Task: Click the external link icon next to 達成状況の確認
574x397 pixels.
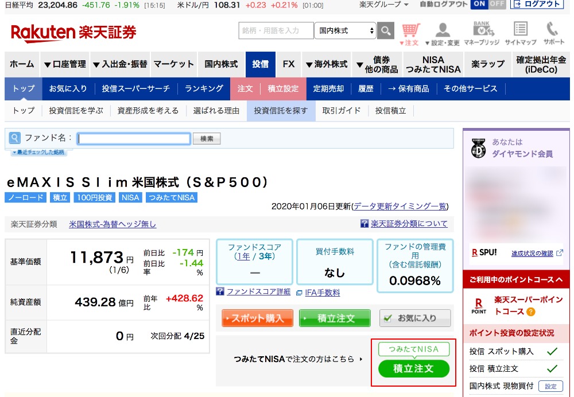Action: [559, 253]
